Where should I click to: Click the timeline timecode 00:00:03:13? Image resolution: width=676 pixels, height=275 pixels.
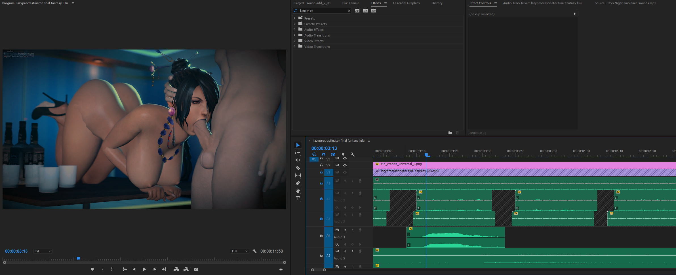pyautogui.click(x=324, y=148)
